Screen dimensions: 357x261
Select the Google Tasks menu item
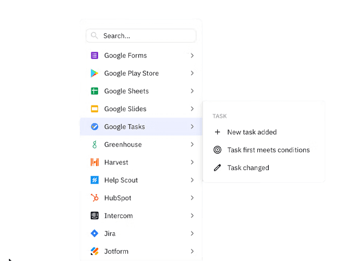pyautogui.click(x=125, y=127)
